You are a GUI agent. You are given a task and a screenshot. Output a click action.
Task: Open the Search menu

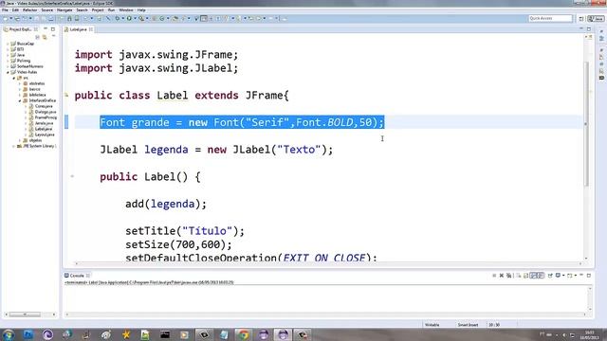pyautogui.click(x=82, y=10)
